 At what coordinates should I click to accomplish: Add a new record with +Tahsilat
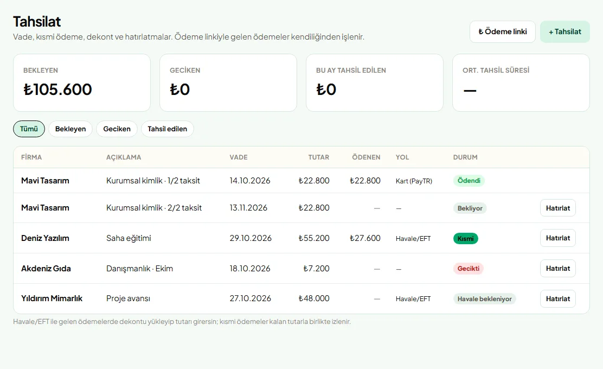pyautogui.click(x=564, y=31)
